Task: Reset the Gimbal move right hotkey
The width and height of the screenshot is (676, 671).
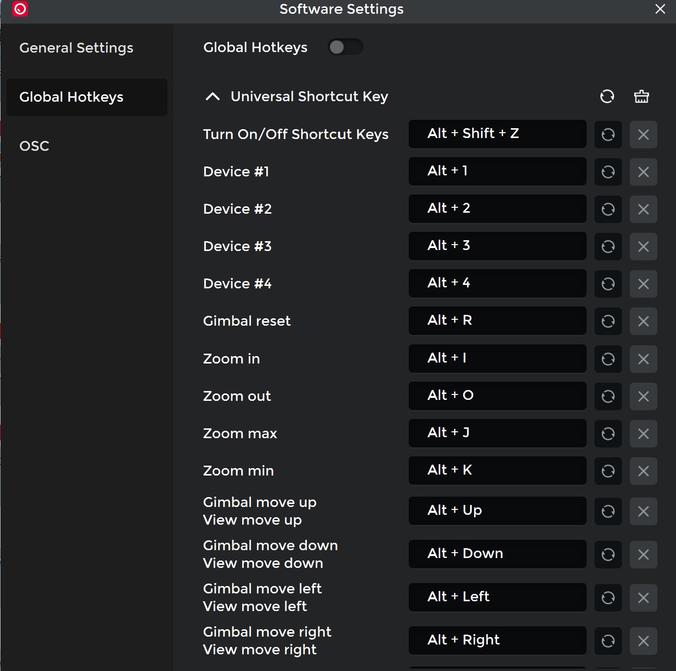Action: coord(608,641)
